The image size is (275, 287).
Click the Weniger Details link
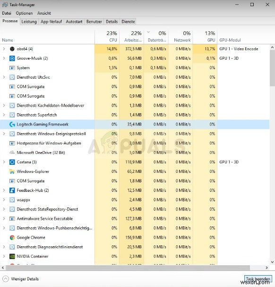point(25,279)
